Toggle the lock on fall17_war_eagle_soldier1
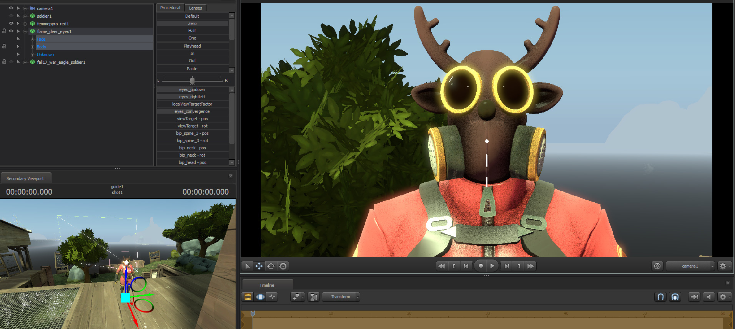 [4, 62]
